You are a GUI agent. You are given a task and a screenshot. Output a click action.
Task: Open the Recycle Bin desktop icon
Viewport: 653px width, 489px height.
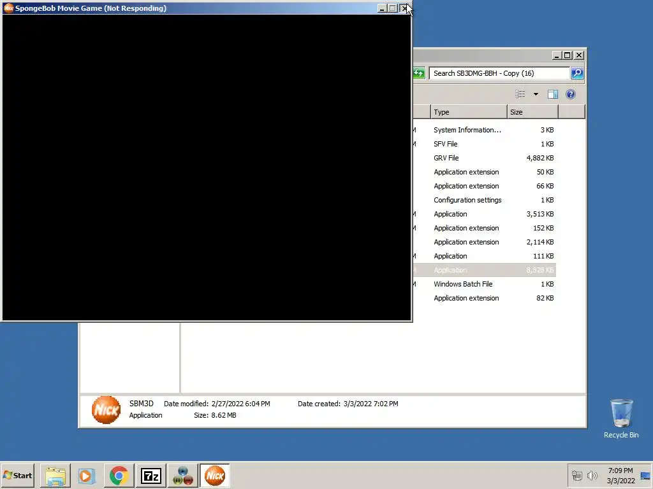point(621,418)
